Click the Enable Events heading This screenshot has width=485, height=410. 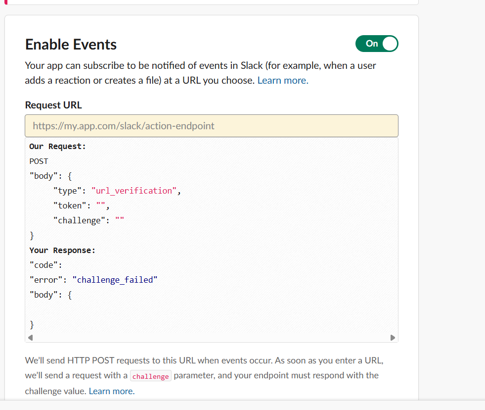click(71, 44)
